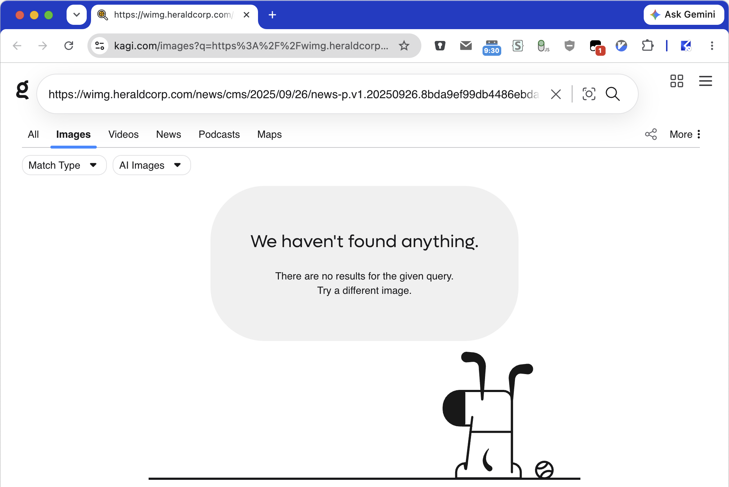The width and height of the screenshot is (729, 487).
Task: Expand the tab search chevron button
Action: pyautogui.click(x=77, y=15)
